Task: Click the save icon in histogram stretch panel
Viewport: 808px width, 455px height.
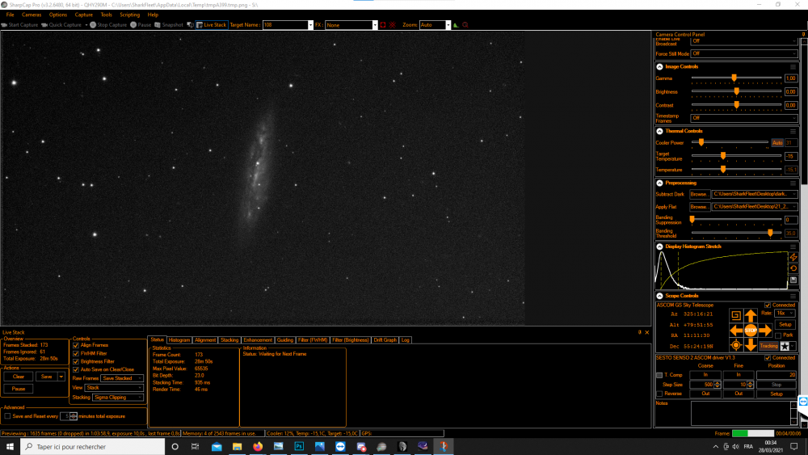Action: pos(793,280)
